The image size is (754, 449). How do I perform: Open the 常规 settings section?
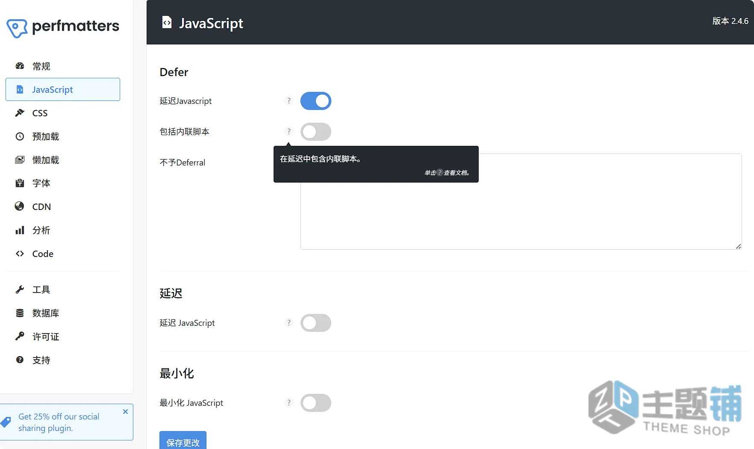[63, 66]
